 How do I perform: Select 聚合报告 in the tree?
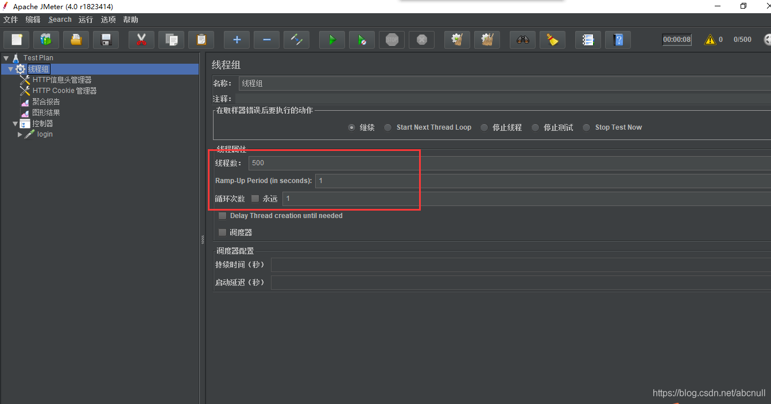coord(46,102)
